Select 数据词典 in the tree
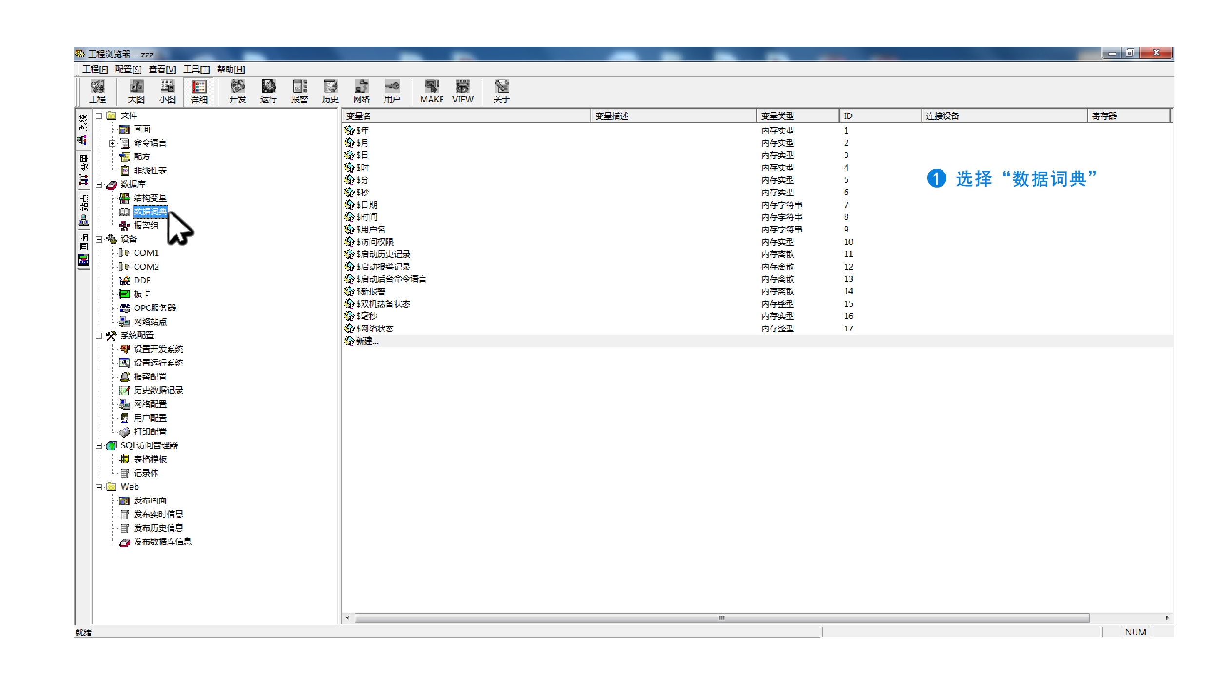The height and width of the screenshot is (693, 1232). [150, 212]
